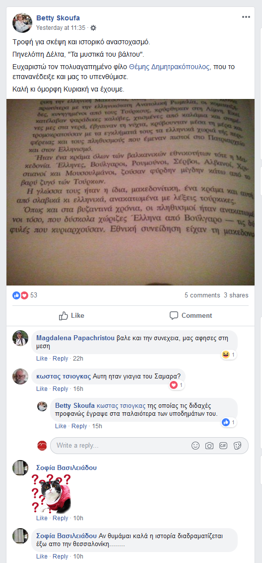Image resolution: width=262 pixels, height=563 pixels.
Task: View laughing reaction on Magdalena's comment
Action: 229,355
